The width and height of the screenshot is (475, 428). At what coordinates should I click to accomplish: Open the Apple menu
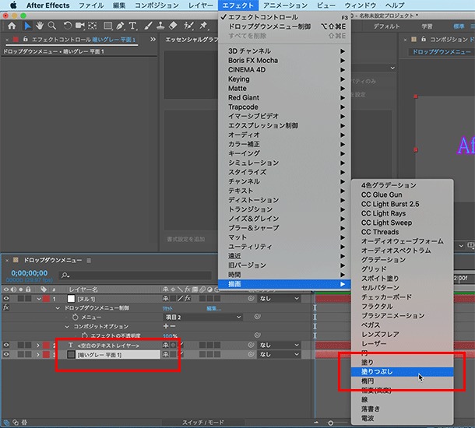click(13, 5)
